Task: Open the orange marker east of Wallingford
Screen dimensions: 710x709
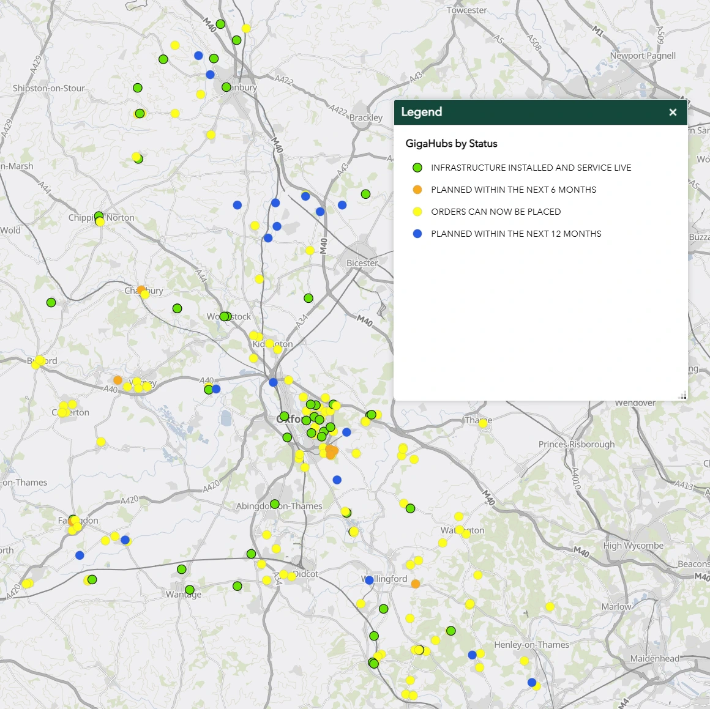Action: pyautogui.click(x=415, y=584)
